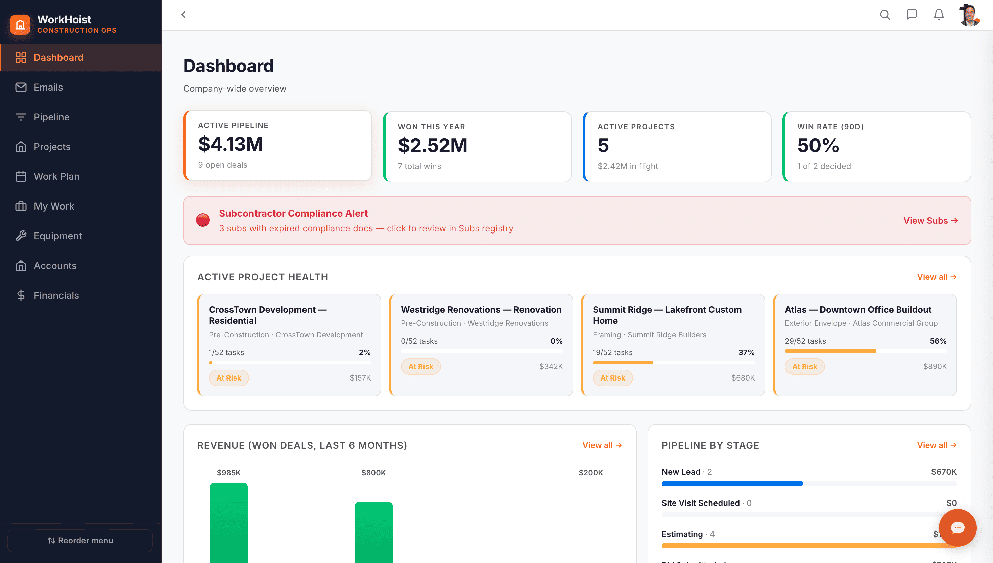Open Financials from the sidebar
The image size is (993, 563).
(81, 296)
